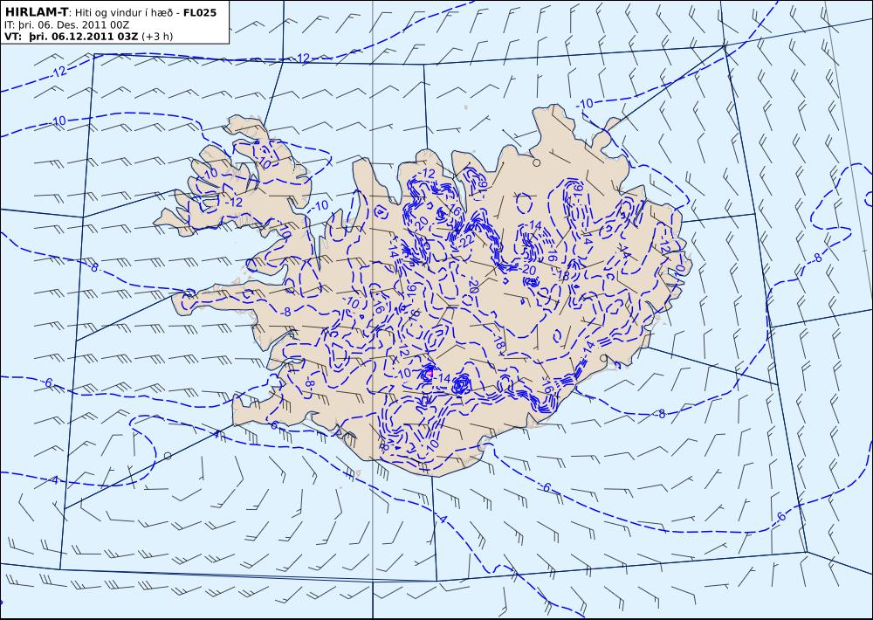Click the -12 contour label left of the title box
The width and height of the screenshot is (873, 620).
pos(59,72)
